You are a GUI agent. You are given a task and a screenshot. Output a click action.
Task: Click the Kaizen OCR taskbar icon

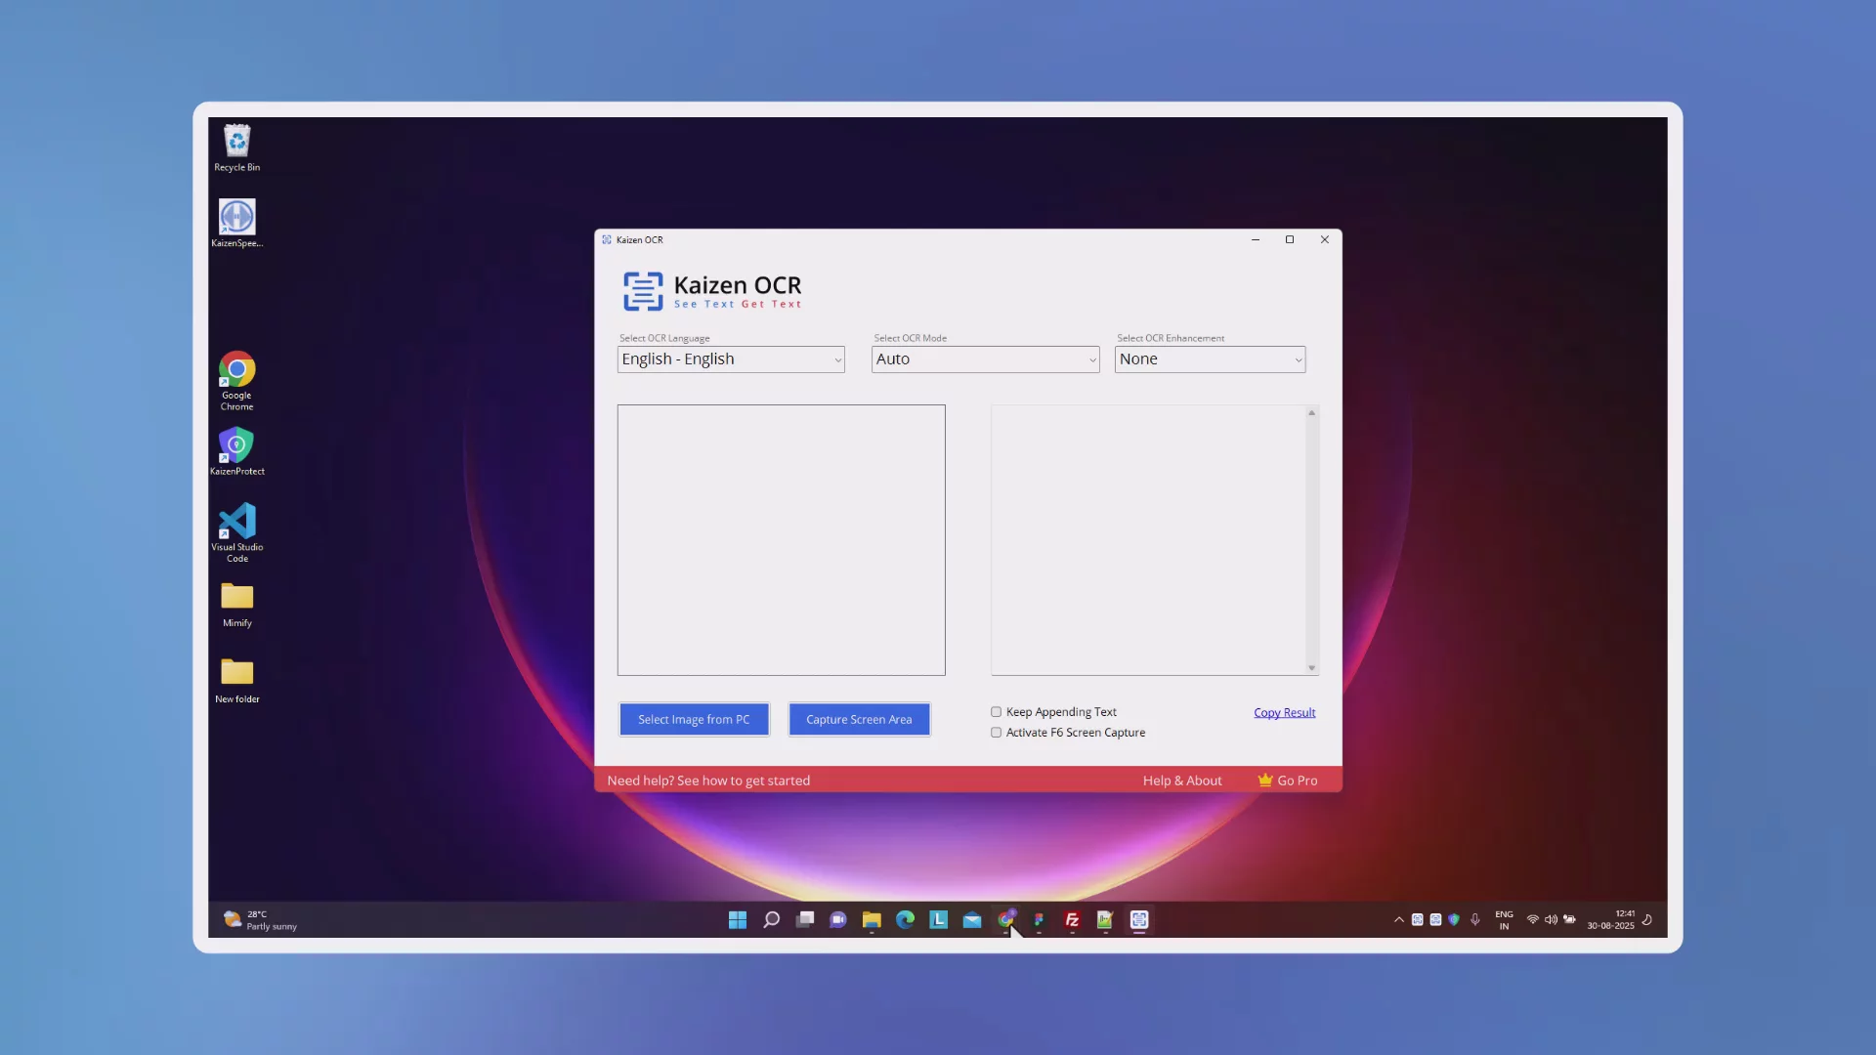pos(1139,920)
